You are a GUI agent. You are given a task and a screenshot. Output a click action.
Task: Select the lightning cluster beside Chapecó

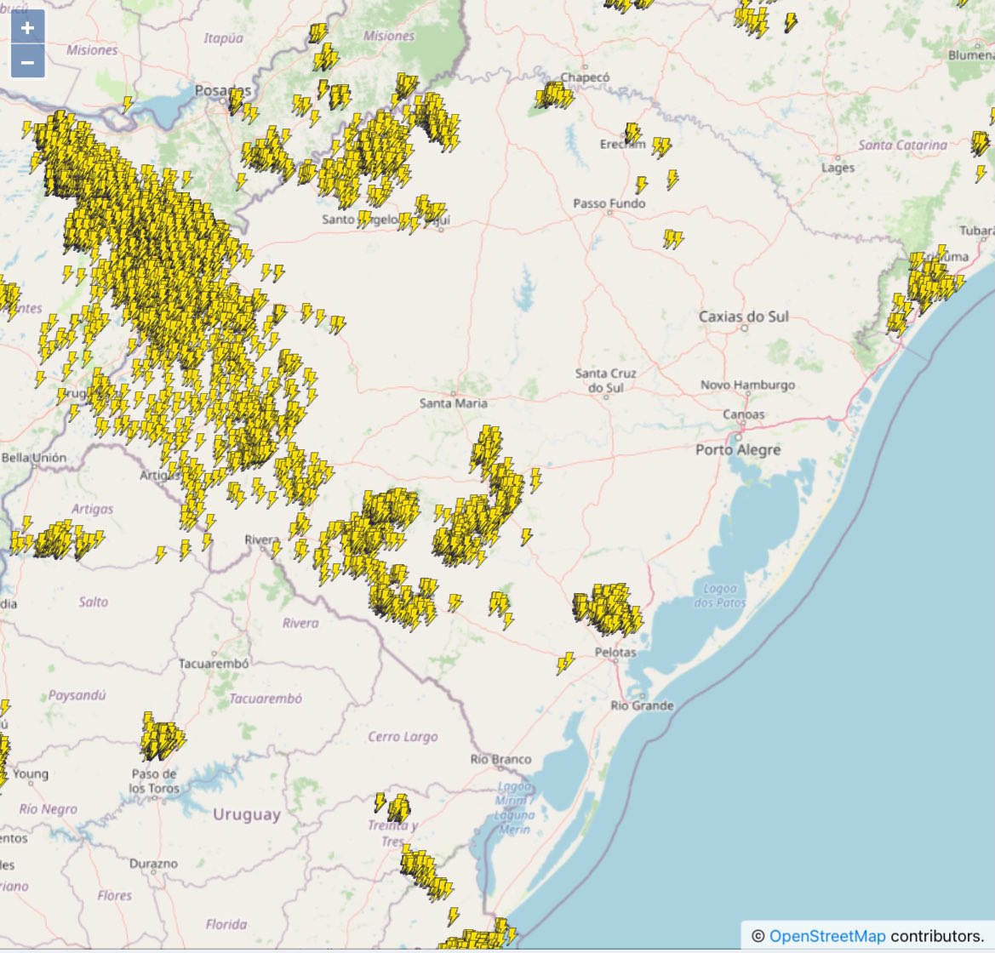click(x=553, y=94)
